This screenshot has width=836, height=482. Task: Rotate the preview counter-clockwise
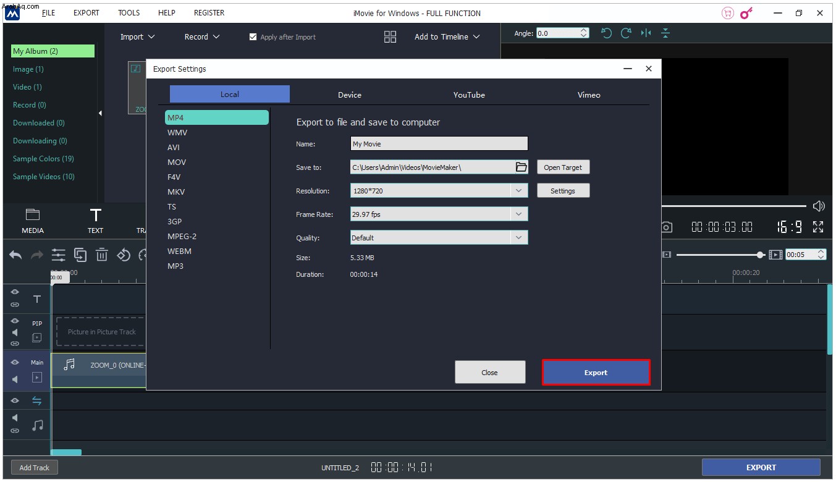[606, 33]
